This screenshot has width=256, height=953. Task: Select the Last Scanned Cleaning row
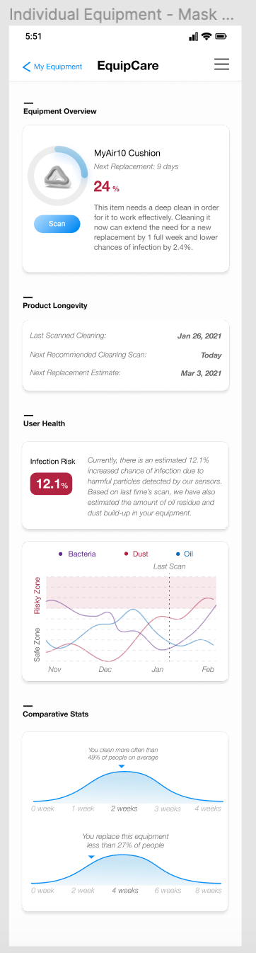pos(126,336)
